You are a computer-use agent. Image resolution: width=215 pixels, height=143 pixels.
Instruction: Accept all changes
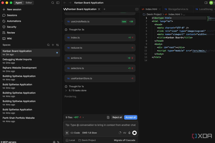tap(130, 117)
